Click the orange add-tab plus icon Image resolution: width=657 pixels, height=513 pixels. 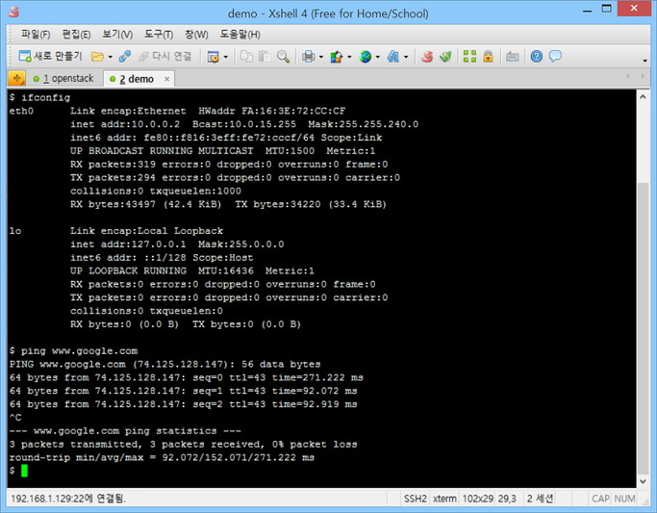(16, 78)
